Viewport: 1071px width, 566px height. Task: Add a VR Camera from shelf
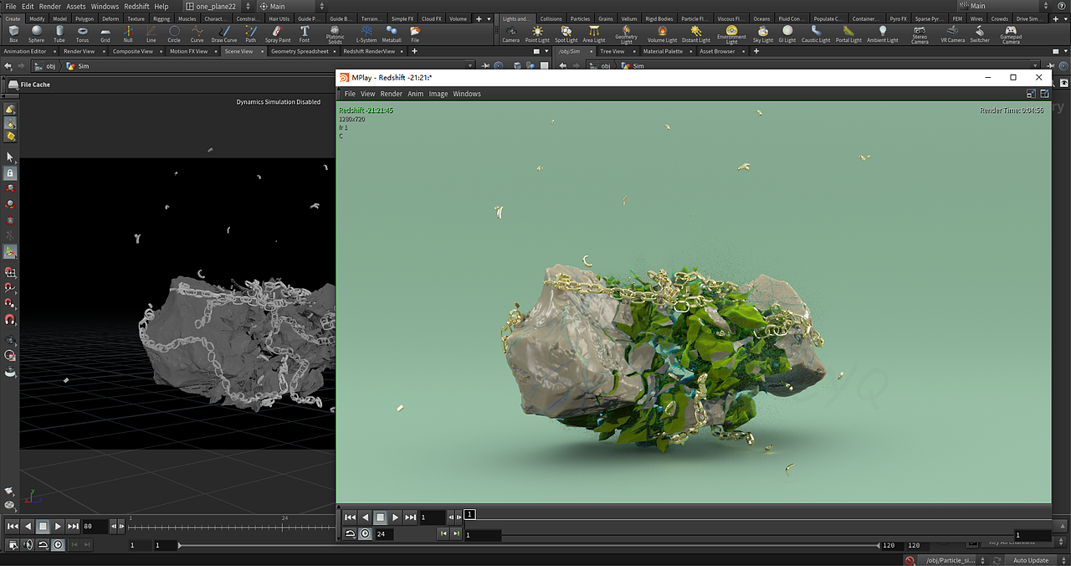pos(952,33)
